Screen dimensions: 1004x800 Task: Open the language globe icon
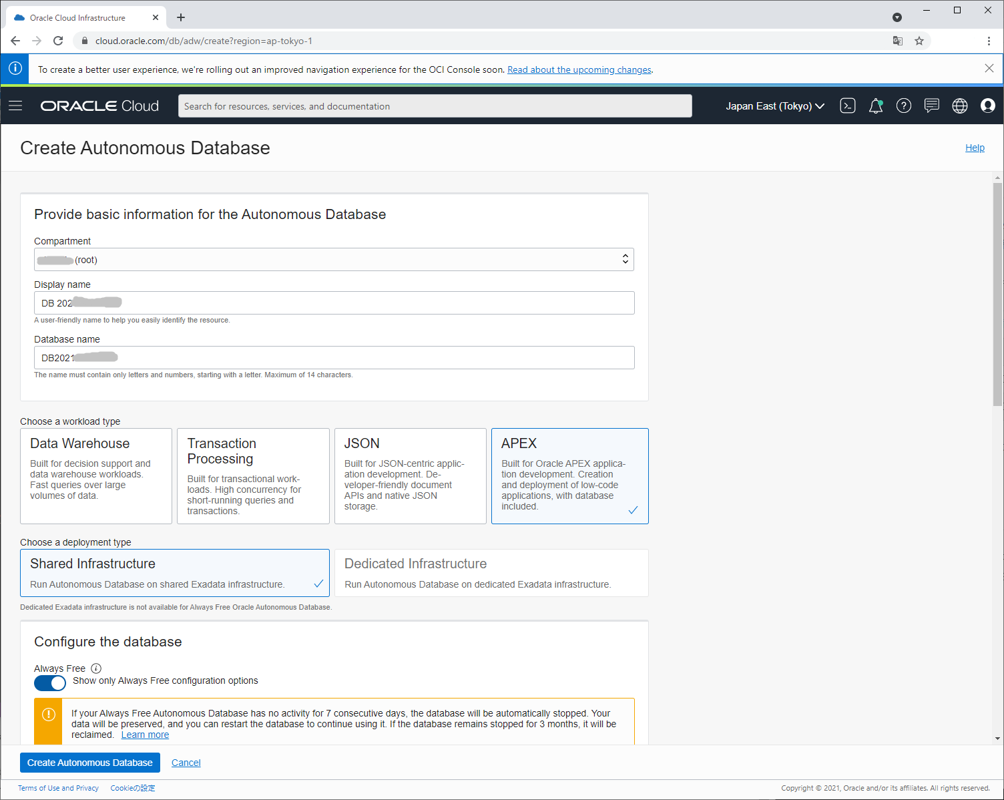[960, 106]
